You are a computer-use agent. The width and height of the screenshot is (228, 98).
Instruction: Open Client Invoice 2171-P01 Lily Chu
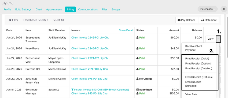89,69
